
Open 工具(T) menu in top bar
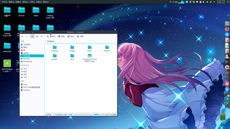click(x=32, y=2)
